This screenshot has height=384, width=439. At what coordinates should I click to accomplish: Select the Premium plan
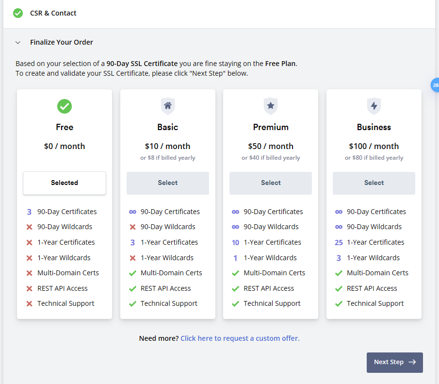[271, 183]
